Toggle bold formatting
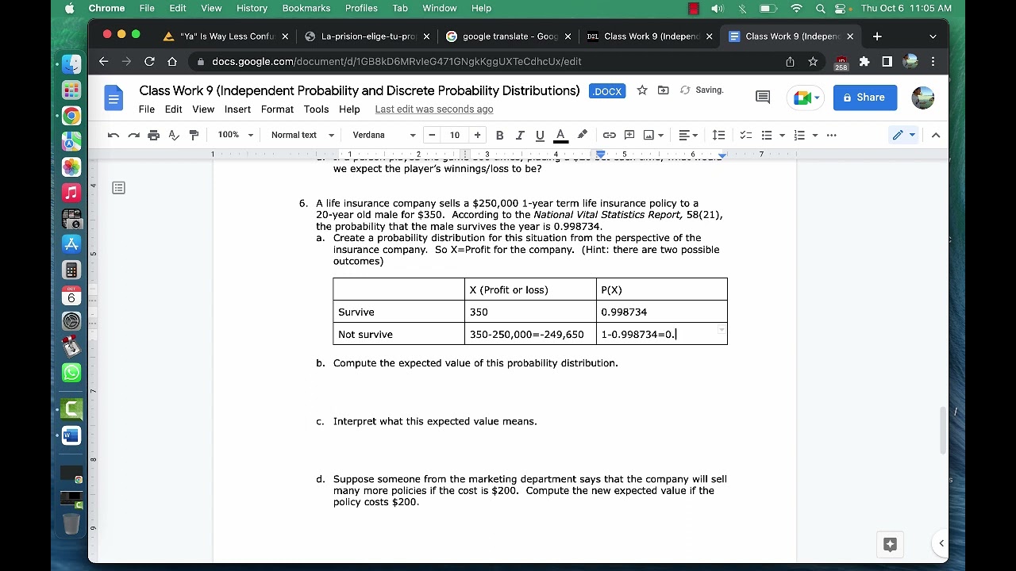 point(499,135)
